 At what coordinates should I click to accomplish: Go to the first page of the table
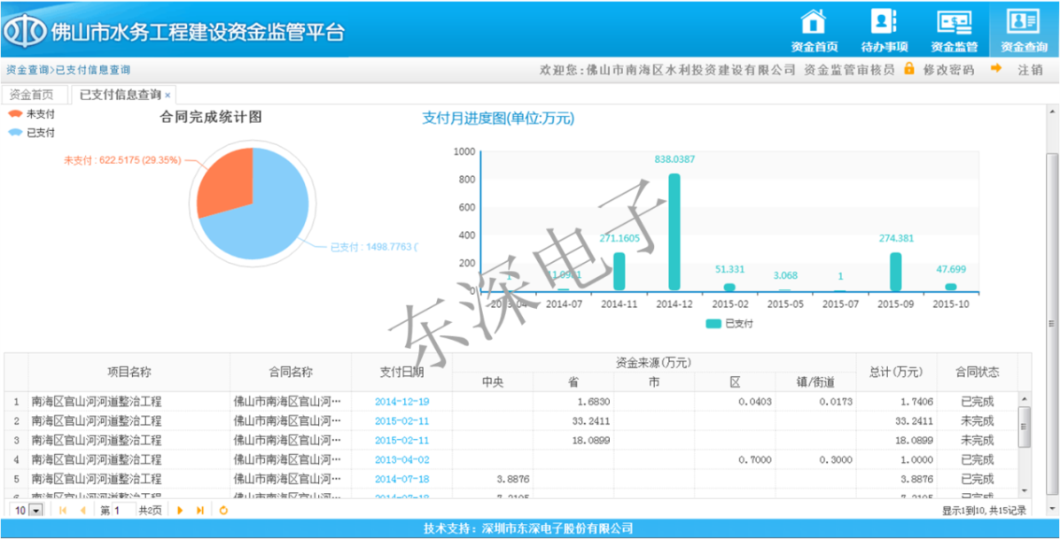(x=64, y=511)
